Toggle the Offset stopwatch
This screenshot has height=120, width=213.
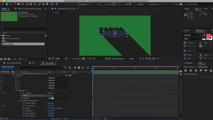point(21,96)
